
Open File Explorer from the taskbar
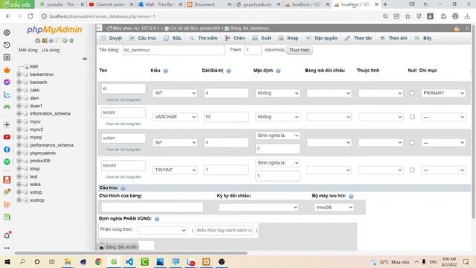(x=68, y=261)
